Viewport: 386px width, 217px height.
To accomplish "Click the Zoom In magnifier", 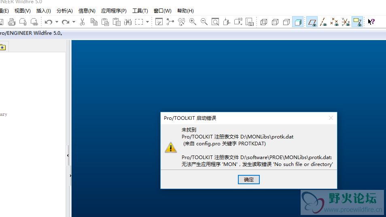I will pyautogui.click(x=193, y=22).
